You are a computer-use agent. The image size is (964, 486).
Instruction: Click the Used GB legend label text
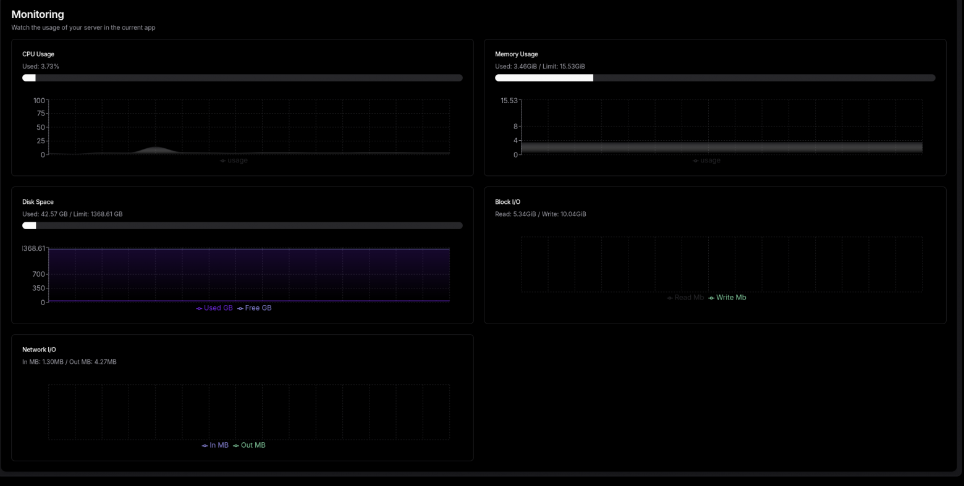coord(218,308)
